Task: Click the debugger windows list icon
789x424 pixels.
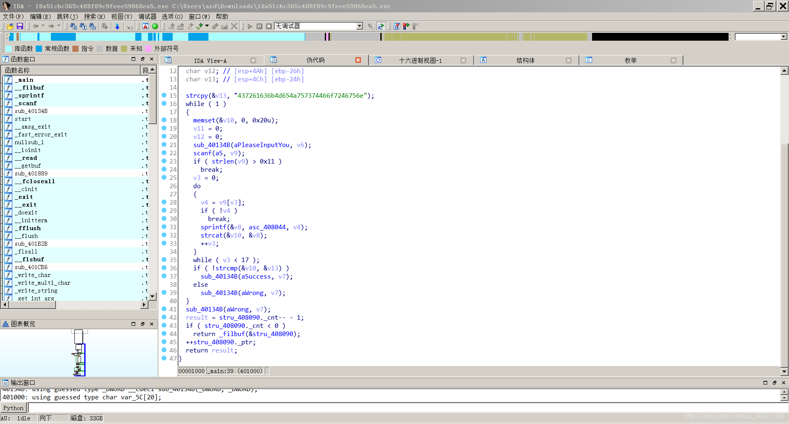Action: pos(397,26)
